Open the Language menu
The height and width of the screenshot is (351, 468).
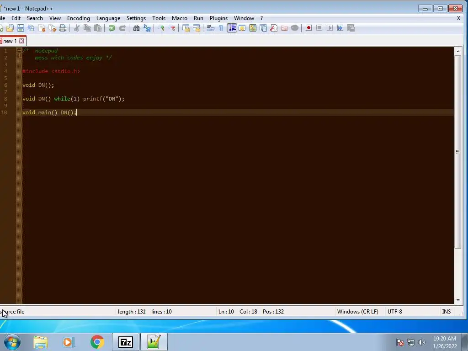[108, 18]
